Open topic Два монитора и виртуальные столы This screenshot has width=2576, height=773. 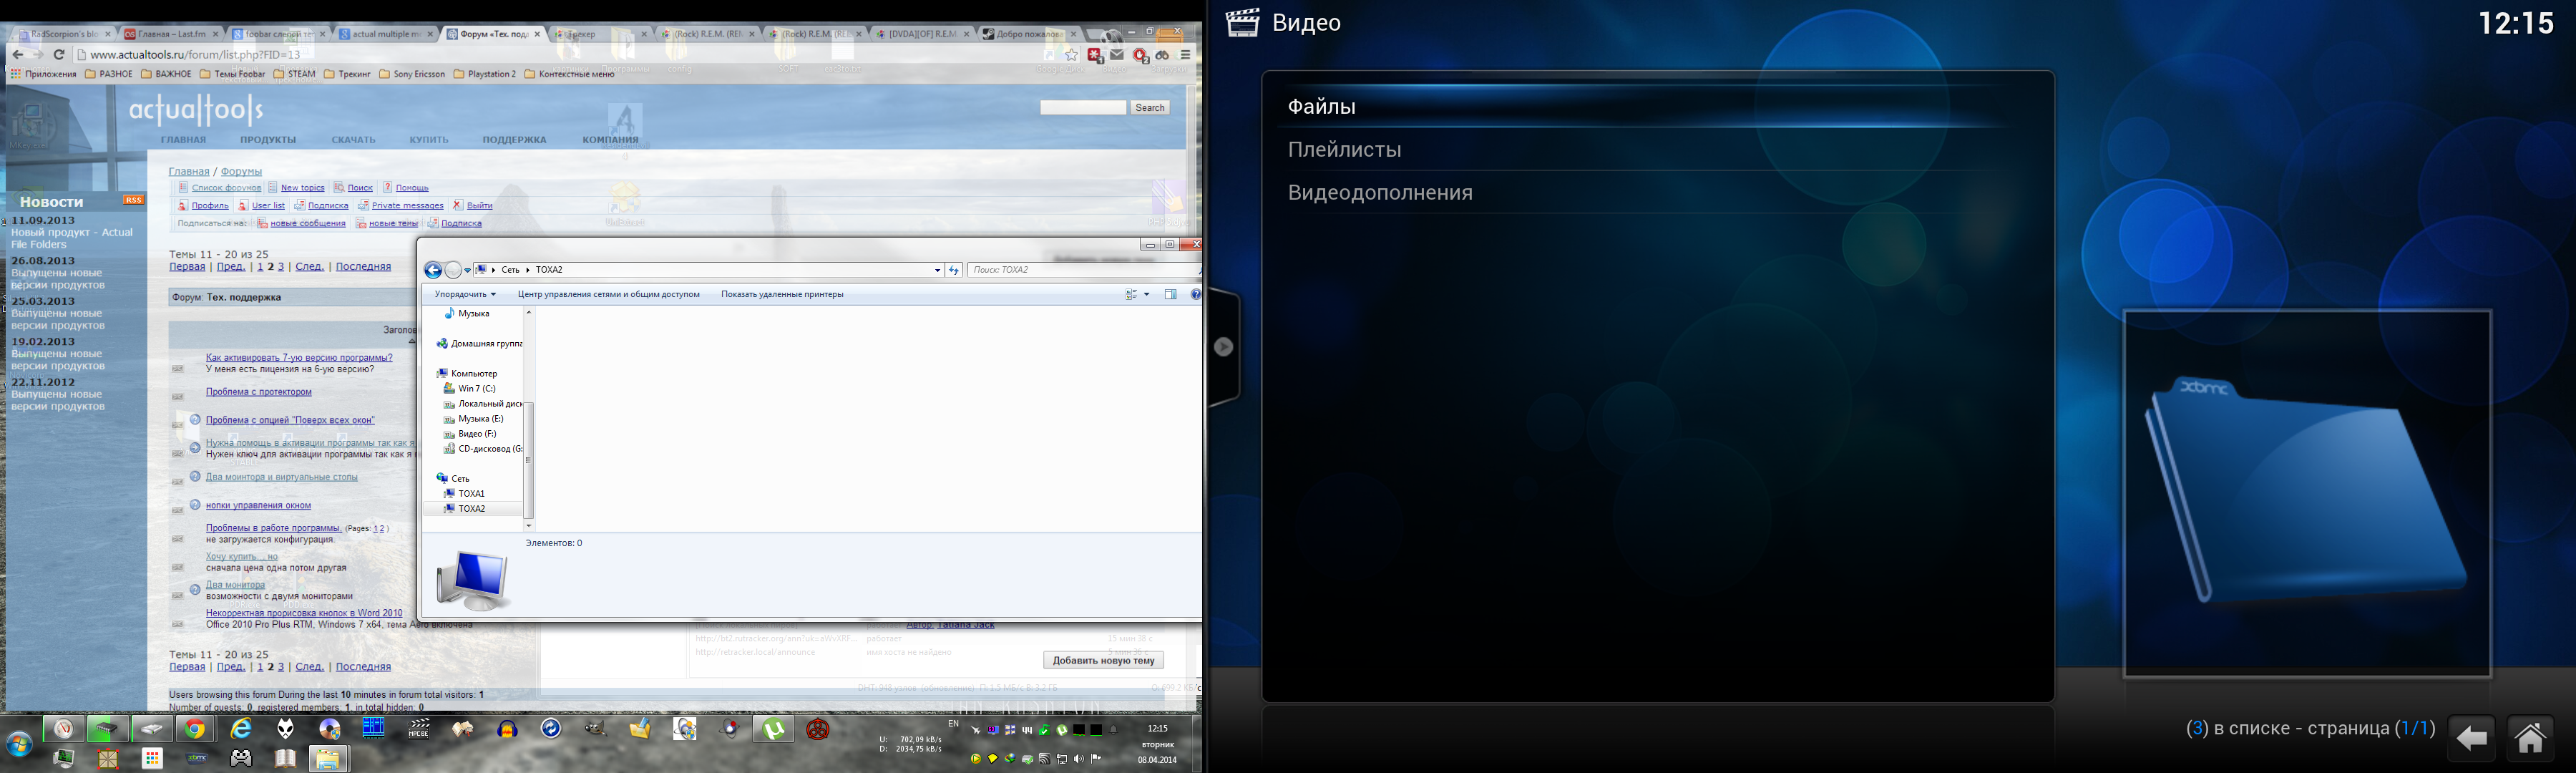tap(281, 477)
